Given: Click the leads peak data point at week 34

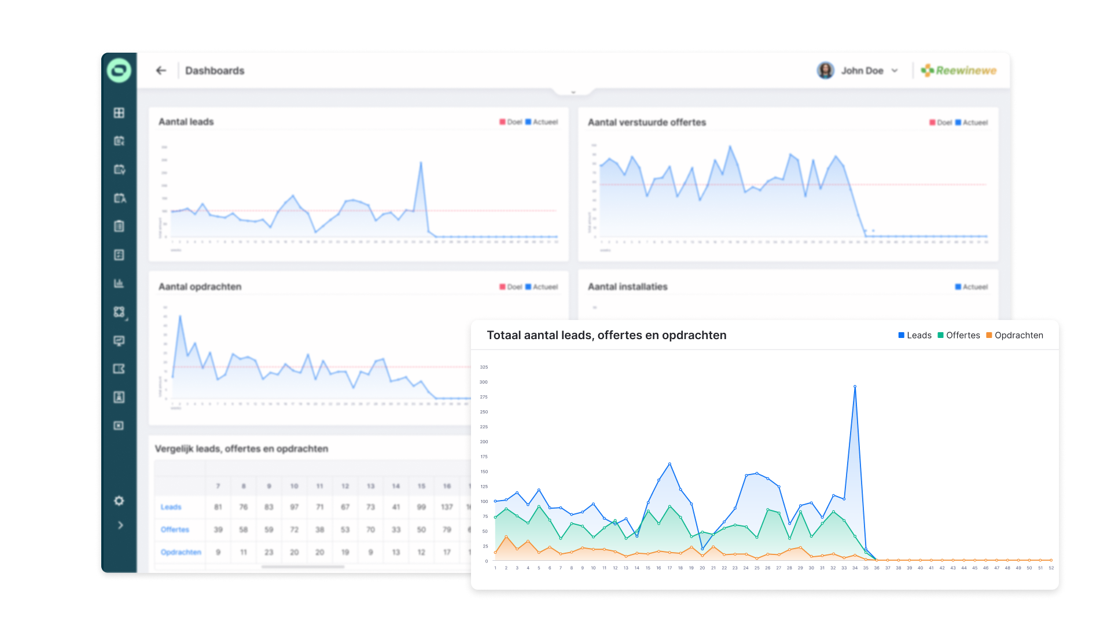Looking at the screenshot, I should (855, 387).
